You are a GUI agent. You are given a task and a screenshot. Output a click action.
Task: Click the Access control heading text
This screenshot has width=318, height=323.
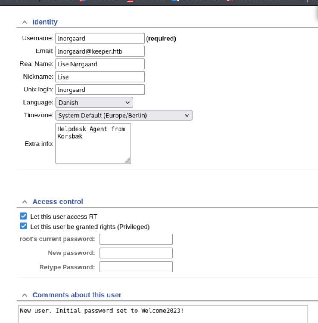coord(58,202)
